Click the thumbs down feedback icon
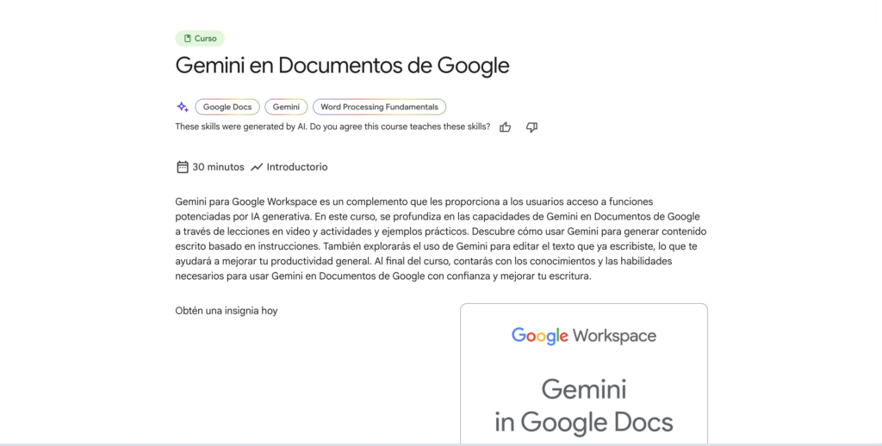The width and height of the screenshot is (882, 446). (531, 127)
